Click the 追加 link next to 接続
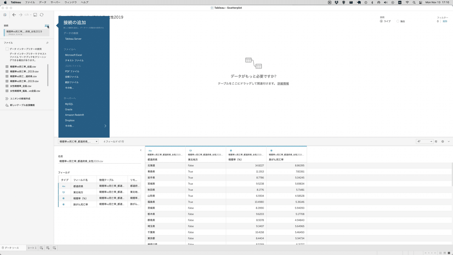Viewport: 453px width, 255px height. 46,26
